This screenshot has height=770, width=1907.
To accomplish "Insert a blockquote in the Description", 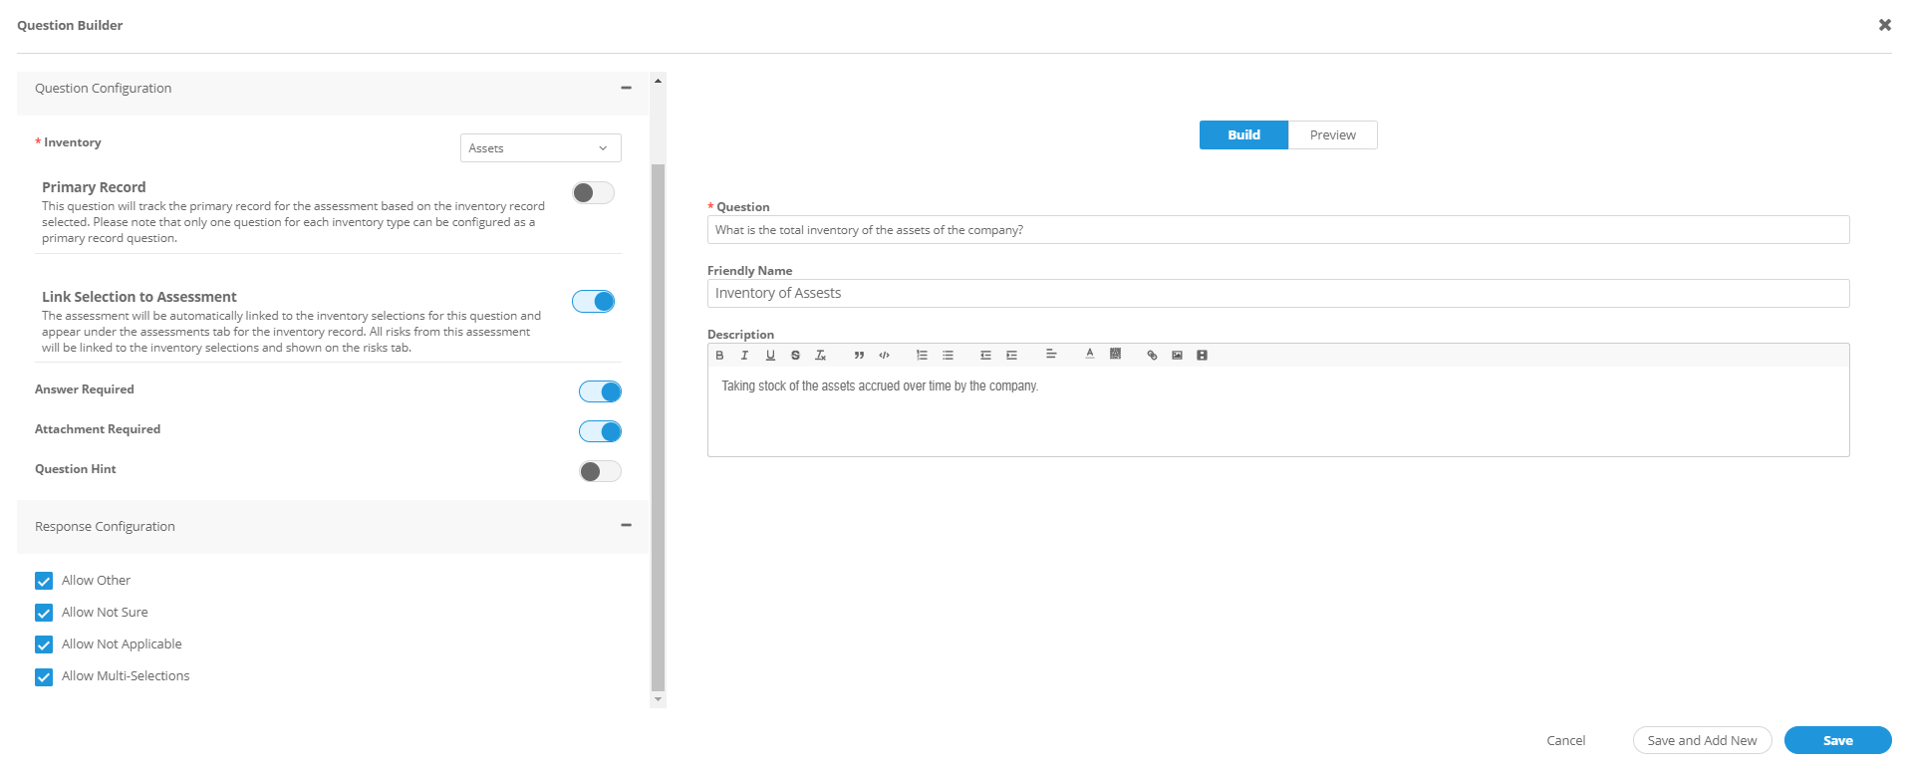I will 859,356.
